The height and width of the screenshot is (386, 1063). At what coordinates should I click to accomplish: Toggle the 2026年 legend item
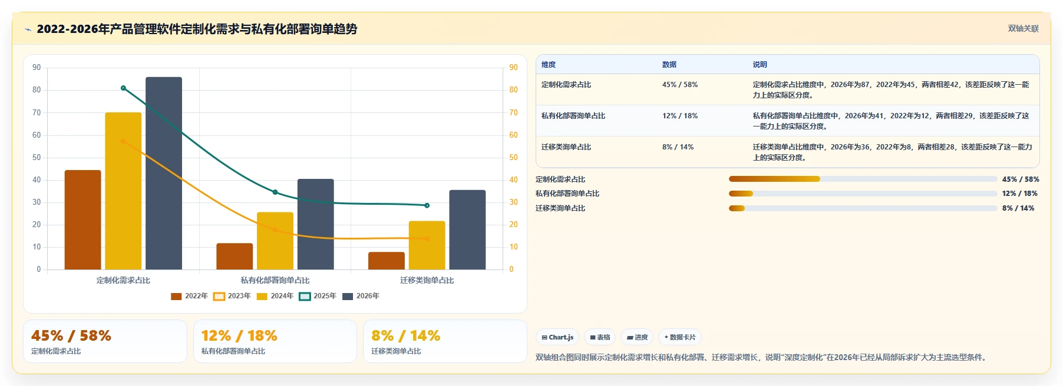361,296
